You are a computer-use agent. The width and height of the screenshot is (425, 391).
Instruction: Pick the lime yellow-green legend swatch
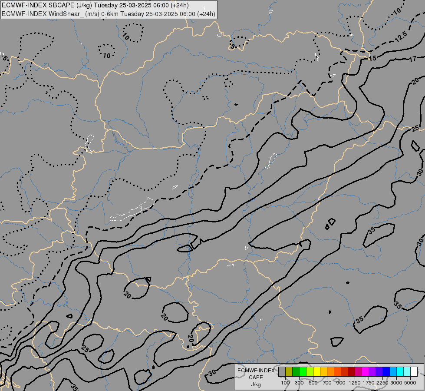[310, 372]
